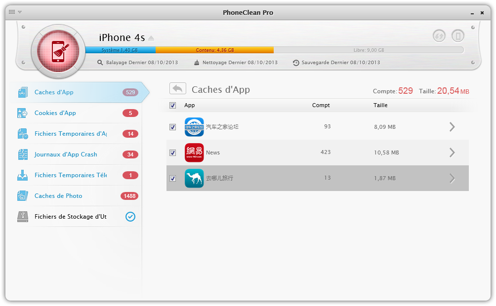This screenshot has height=306, width=496.
Task: Sort by the App column header
Action: 190,105
